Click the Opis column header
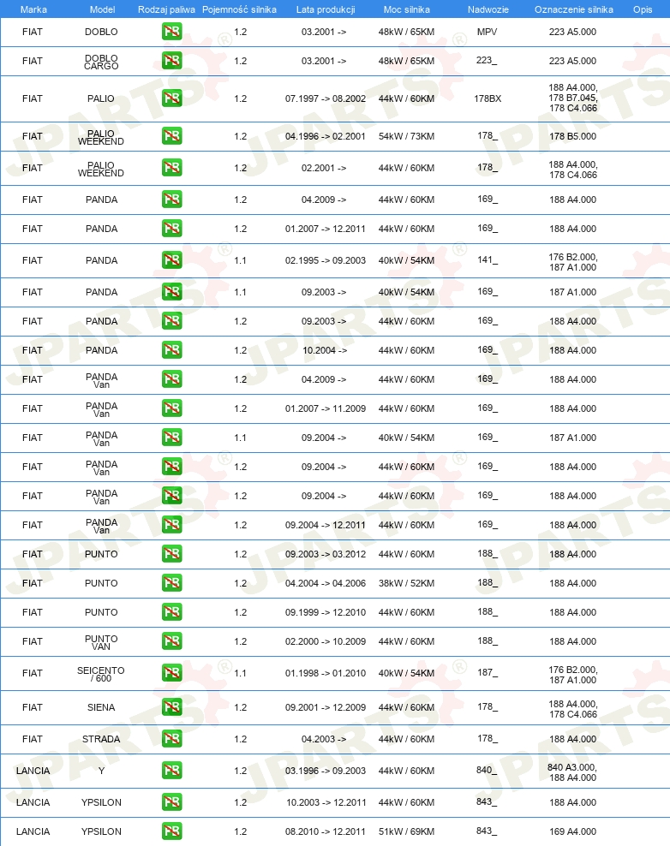Screen dimensions: 670x846 643,9
